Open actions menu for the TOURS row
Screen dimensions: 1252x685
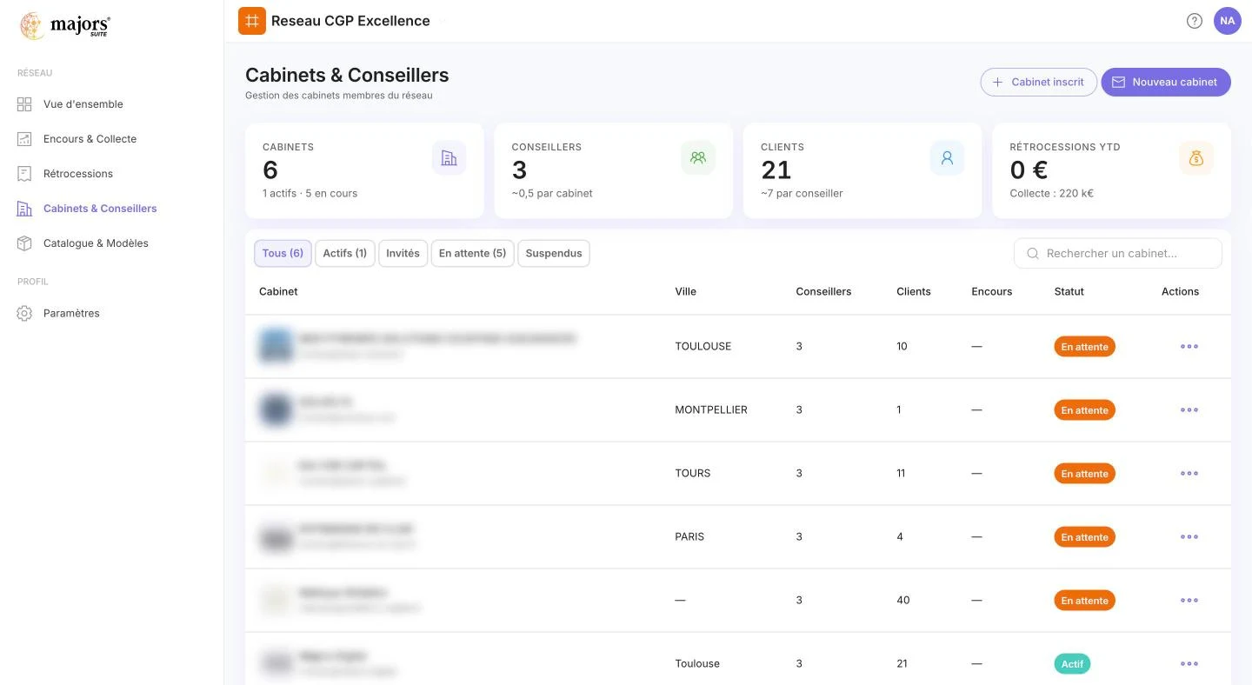(1189, 474)
